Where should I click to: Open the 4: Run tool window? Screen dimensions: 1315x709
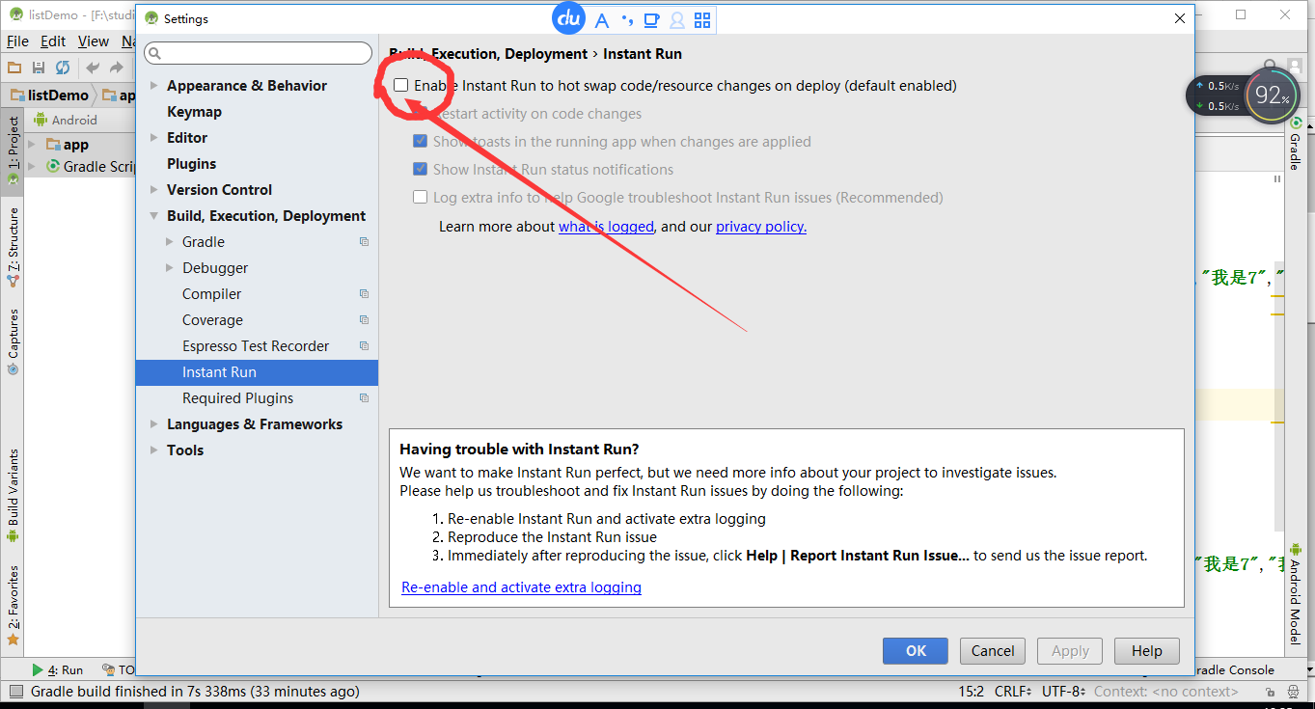[58, 669]
